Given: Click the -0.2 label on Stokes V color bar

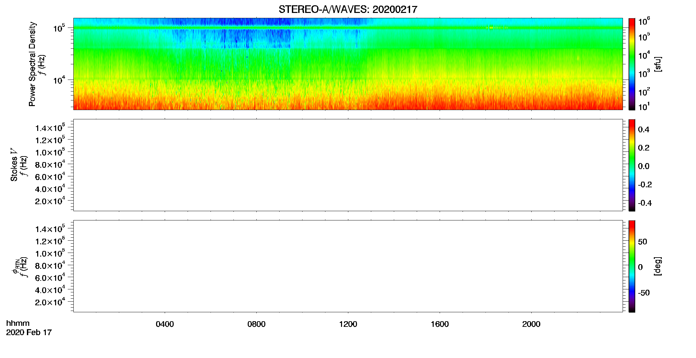Looking at the screenshot, I should [645, 185].
